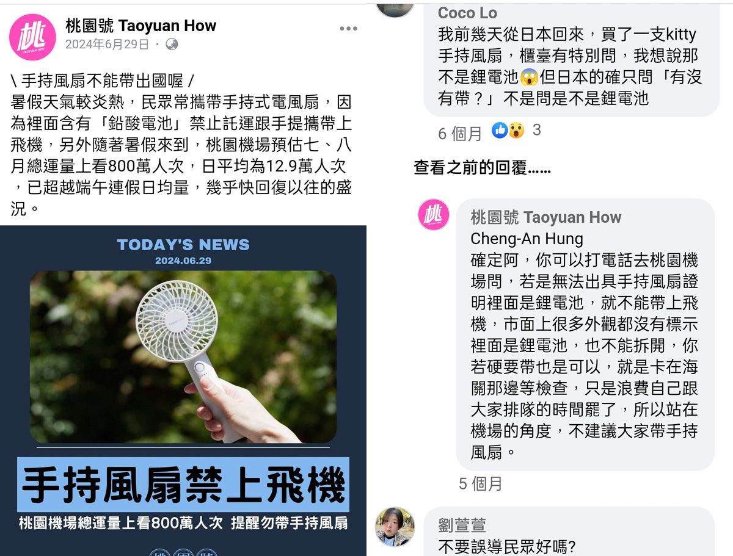Viewport: 733px width, 556px height.
Task: Open Taoyuan How page avatar in post header
Action: (x=32, y=37)
